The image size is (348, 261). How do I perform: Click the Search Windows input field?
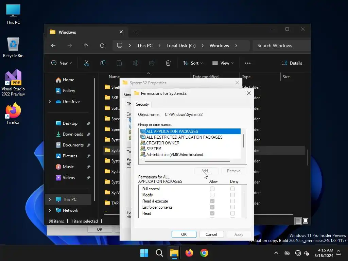click(x=281, y=46)
